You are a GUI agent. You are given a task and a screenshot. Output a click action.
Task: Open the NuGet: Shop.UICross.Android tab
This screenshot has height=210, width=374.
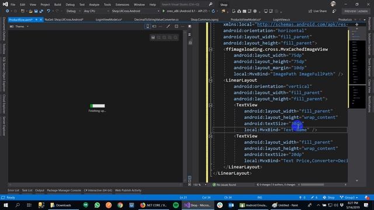[64, 19]
